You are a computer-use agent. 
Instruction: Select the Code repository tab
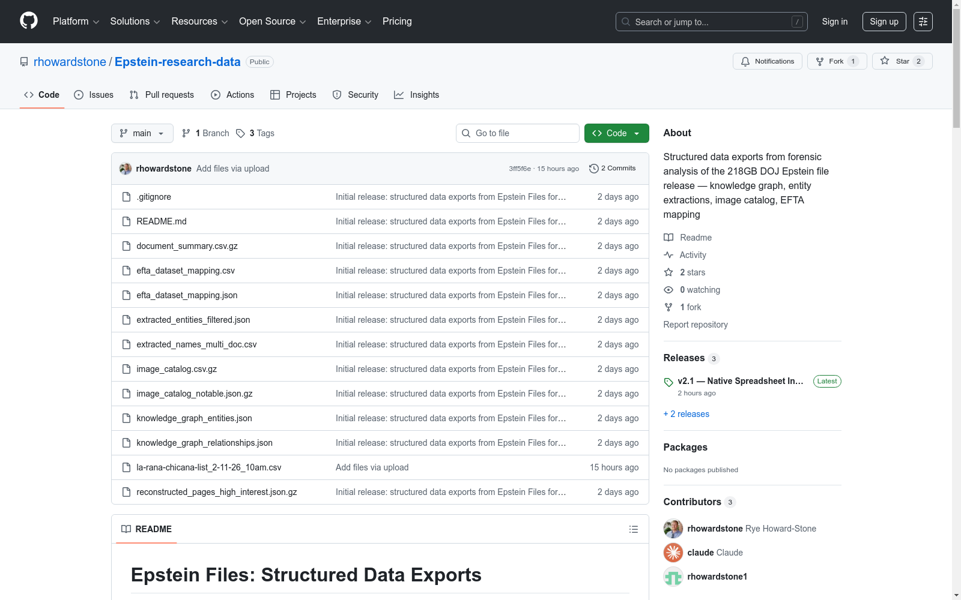click(x=42, y=95)
